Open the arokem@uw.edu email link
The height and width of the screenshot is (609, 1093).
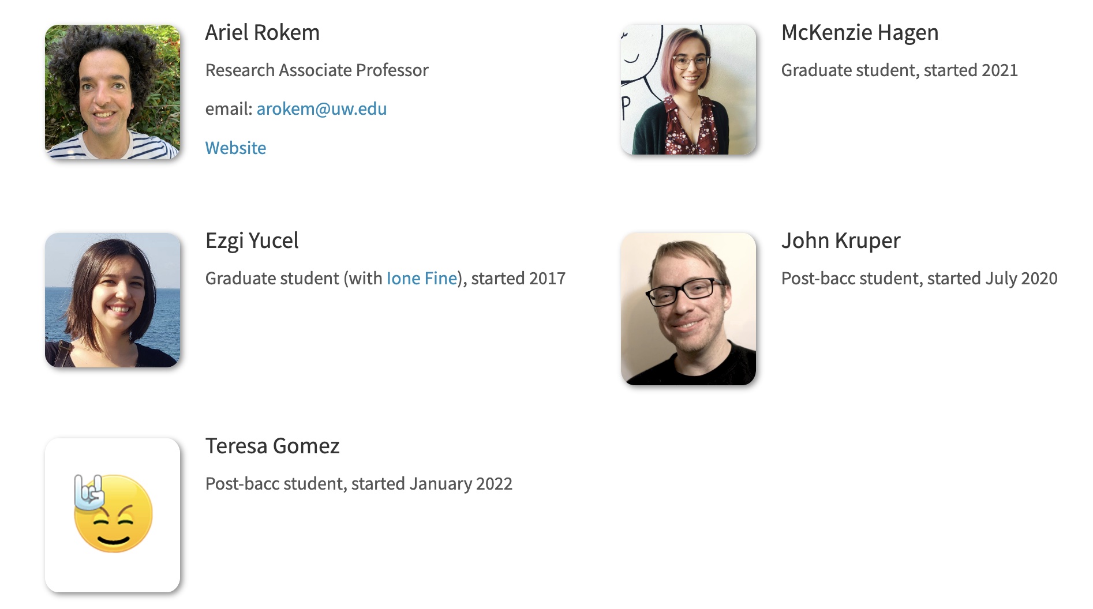point(321,109)
